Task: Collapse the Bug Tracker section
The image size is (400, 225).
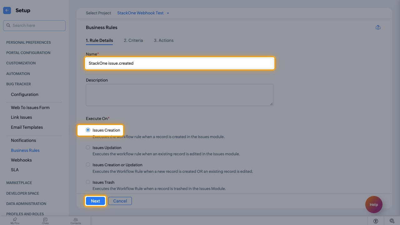Action: [18, 84]
